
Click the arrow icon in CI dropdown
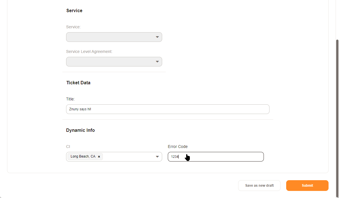(x=157, y=157)
